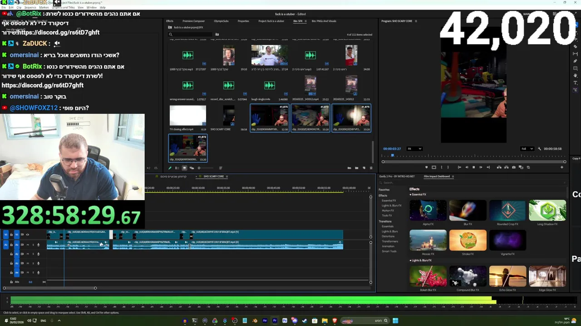Open SHO SCARY CORE timeline panel menu
Screen dimensions: 581x326
(x=226, y=177)
